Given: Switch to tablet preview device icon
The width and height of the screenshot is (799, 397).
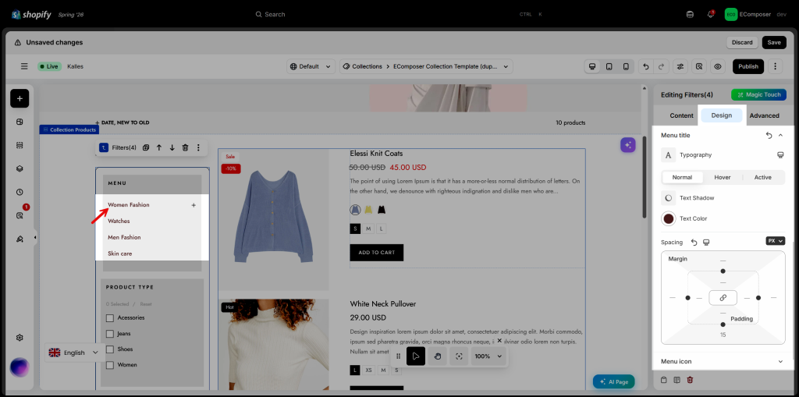Looking at the screenshot, I should pyautogui.click(x=609, y=66).
